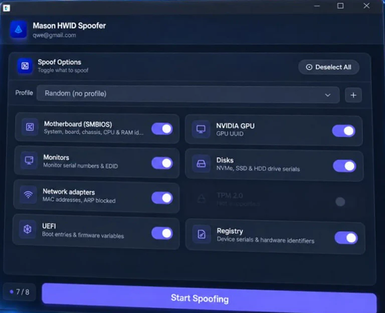Image resolution: width=385 pixels, height=313 pixels.
Task: Click the Toggle what to spoof subtitle
Action: point(63,70)
